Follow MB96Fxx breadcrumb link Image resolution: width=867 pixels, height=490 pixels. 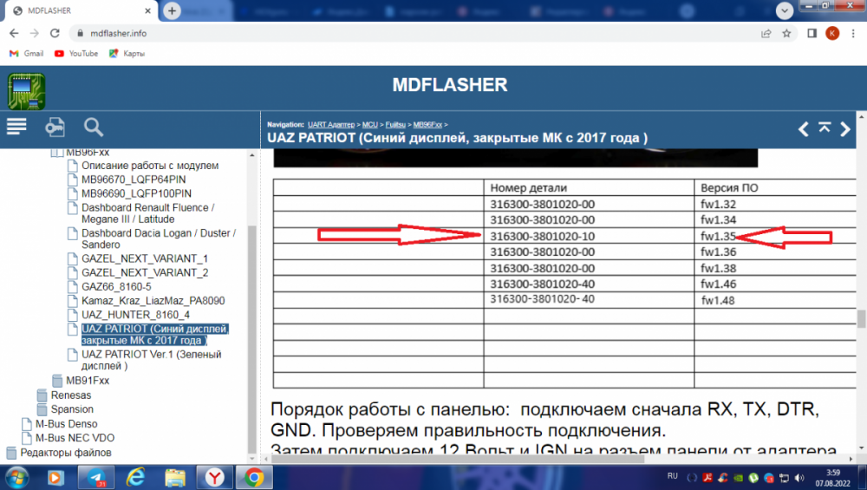[427, 124]
